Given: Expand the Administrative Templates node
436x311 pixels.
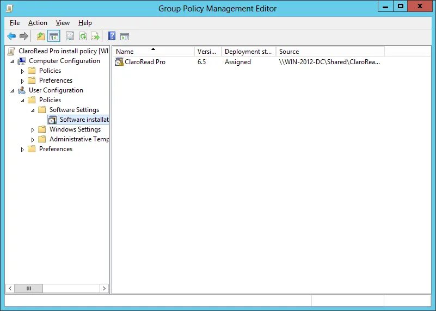Looking at the screenshot, I should [33, 140].
